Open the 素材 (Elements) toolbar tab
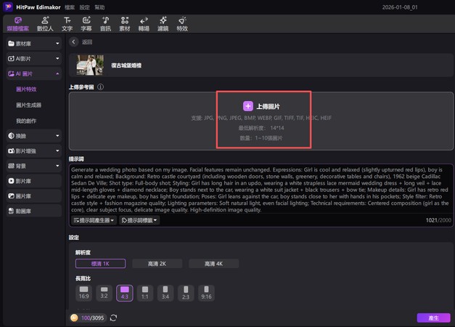The image size is (455, 327). click(125, 24)
